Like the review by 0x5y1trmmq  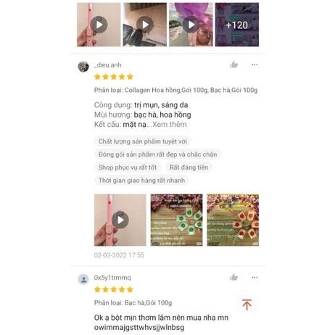click(x=233, y=277)
